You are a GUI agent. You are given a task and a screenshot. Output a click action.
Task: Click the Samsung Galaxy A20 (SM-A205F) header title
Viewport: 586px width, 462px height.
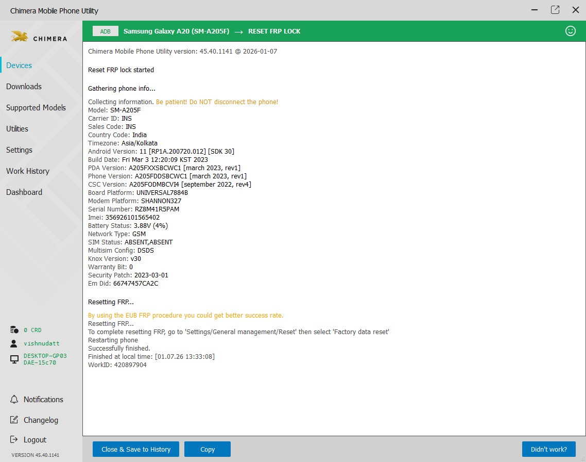[x=177, y=31]
